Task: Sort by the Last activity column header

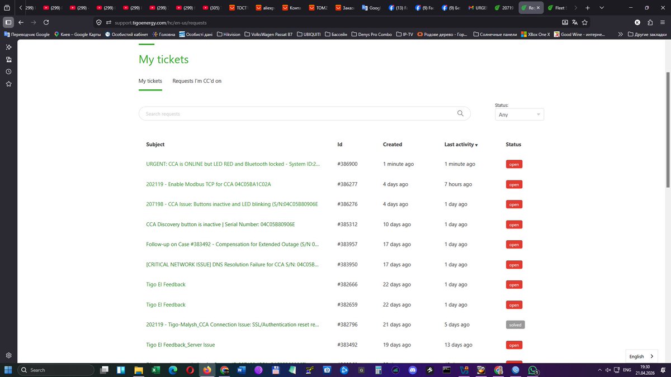Action: click(461, 144)
